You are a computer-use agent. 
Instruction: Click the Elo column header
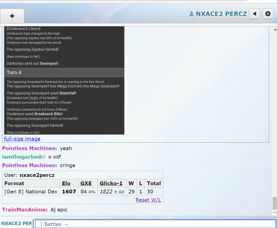coord(66,183)
